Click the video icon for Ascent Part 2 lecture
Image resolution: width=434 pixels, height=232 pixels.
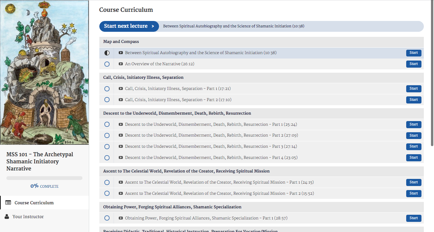click(121, 193)
